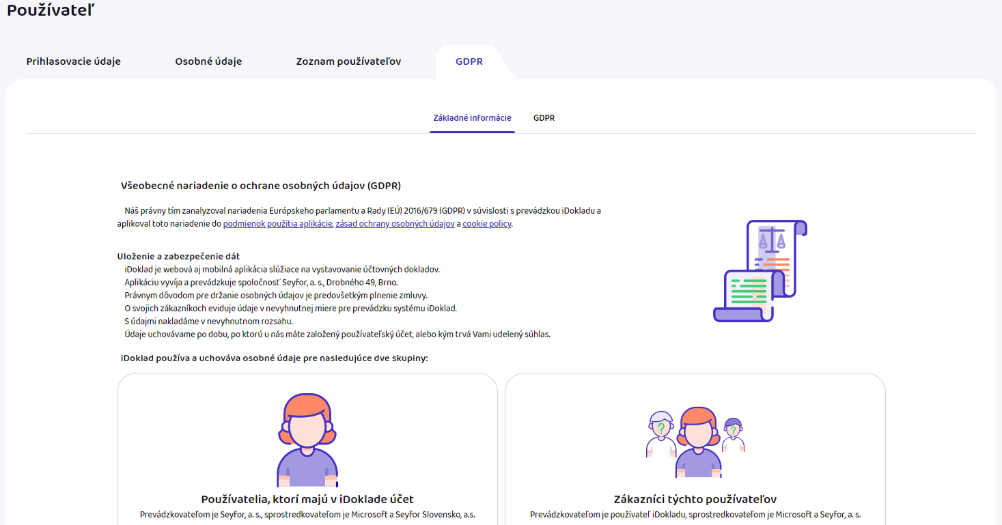Click the Uloženie a zabezpečenie dát heading

point(178,257)
